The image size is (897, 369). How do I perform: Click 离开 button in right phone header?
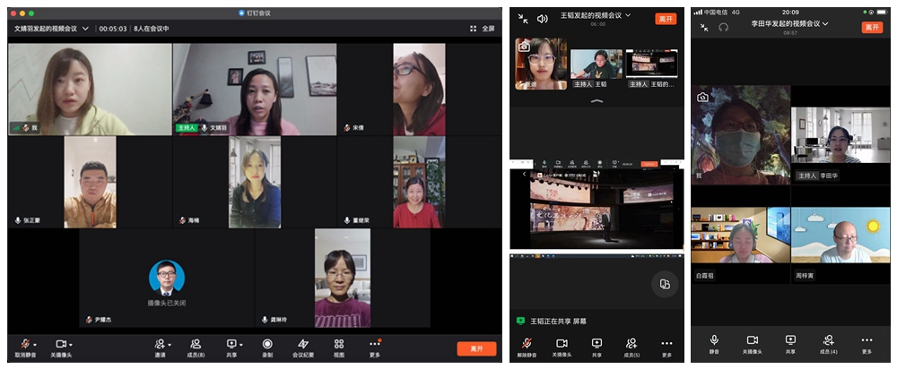[872, 27]
